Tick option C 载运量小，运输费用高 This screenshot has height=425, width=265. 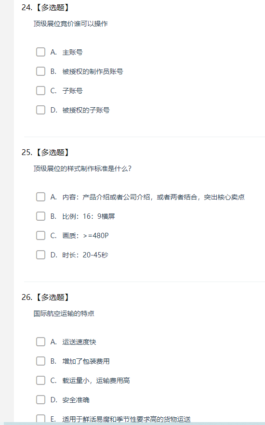(x=40, y=381)
